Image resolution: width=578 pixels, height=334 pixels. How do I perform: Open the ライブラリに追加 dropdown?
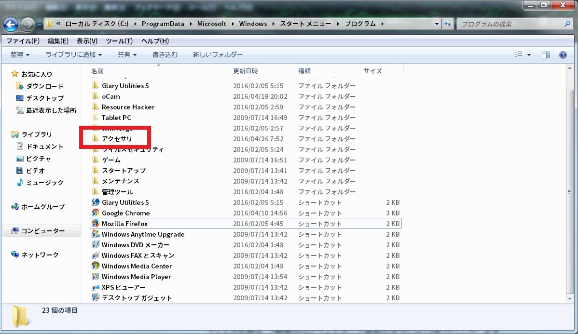pos(73,54)
